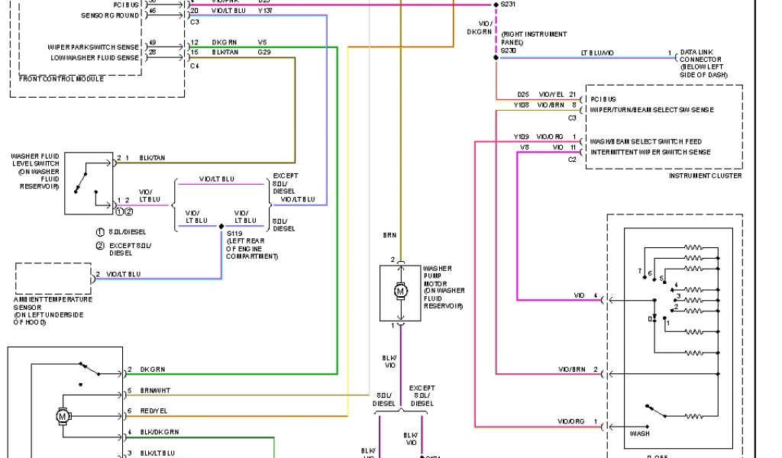Click the washer pump motor symbol
782x458 pixels.
[x=400, y=292]
